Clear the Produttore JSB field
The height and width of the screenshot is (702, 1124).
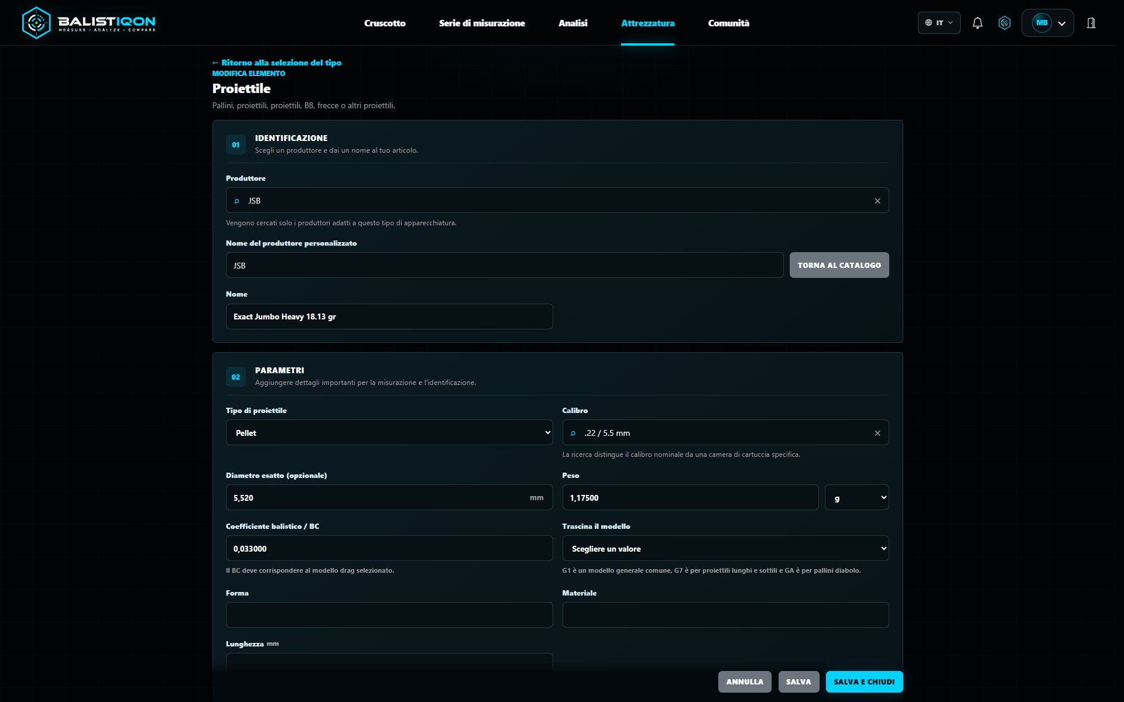877,201
